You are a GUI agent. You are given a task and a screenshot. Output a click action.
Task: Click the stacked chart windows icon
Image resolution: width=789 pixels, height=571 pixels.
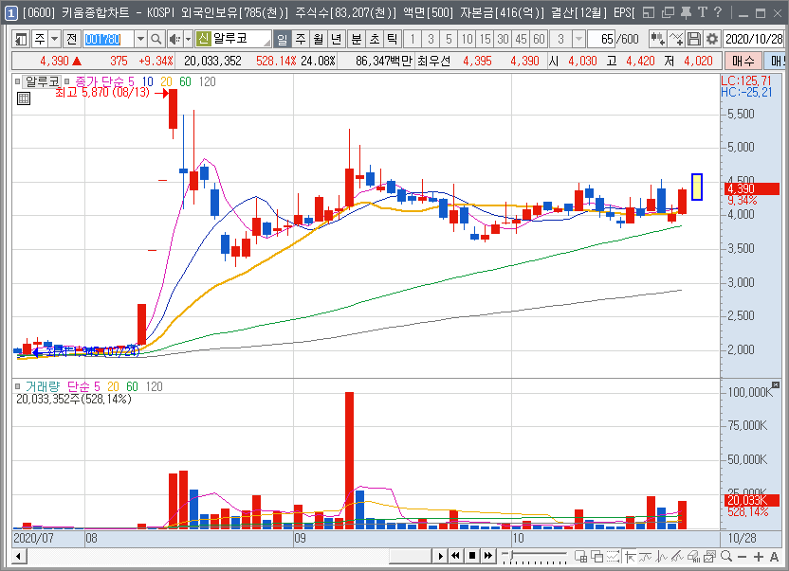(710, 557)
